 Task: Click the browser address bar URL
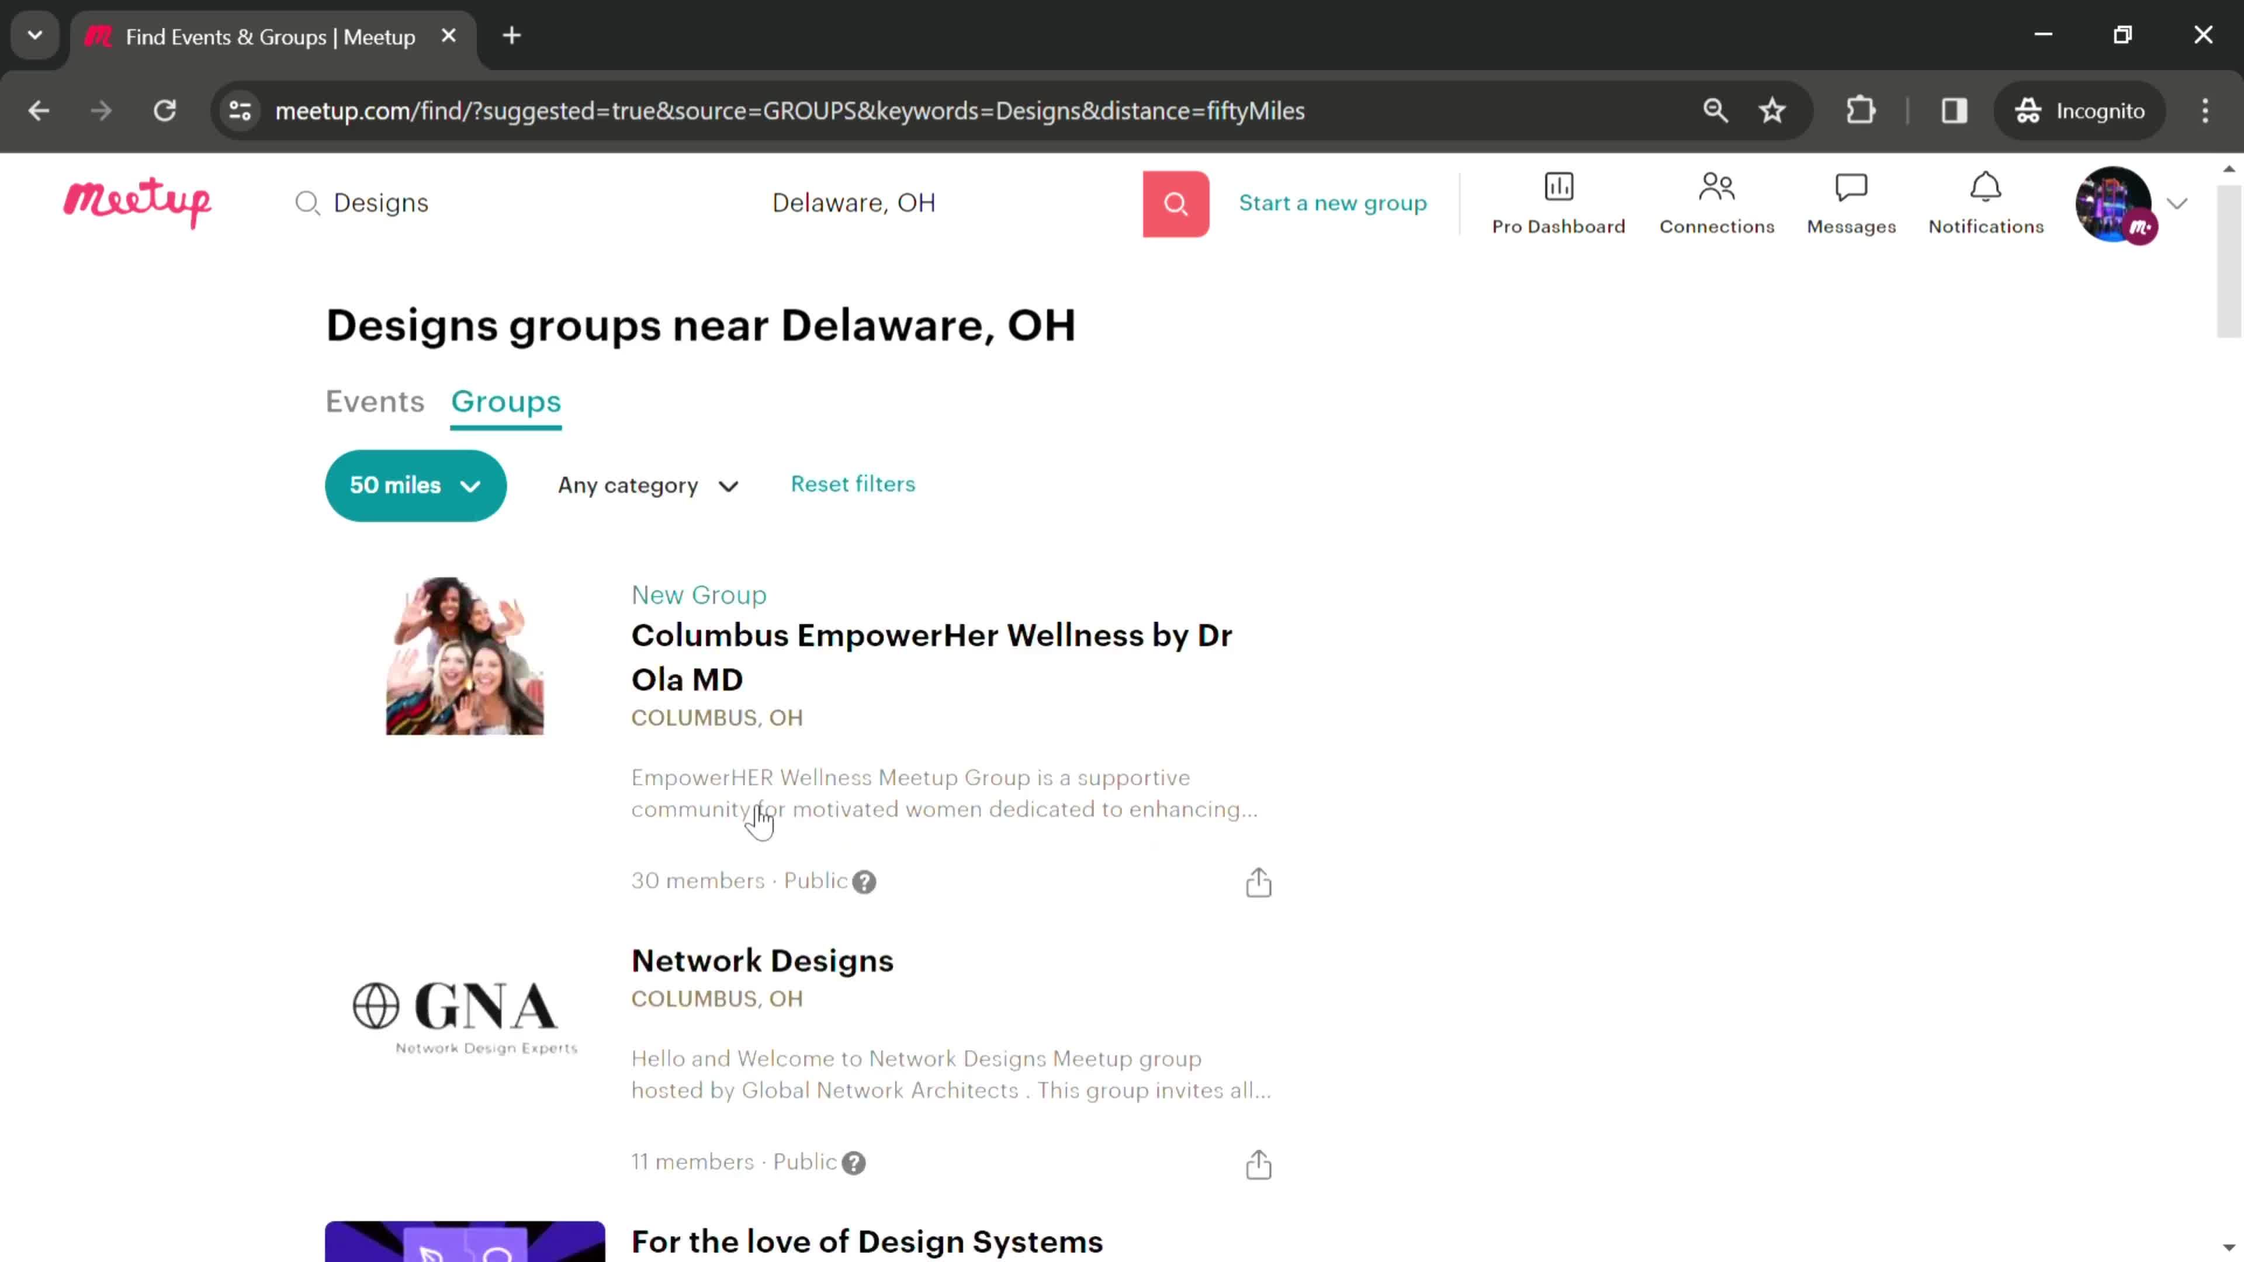(789, 110)
